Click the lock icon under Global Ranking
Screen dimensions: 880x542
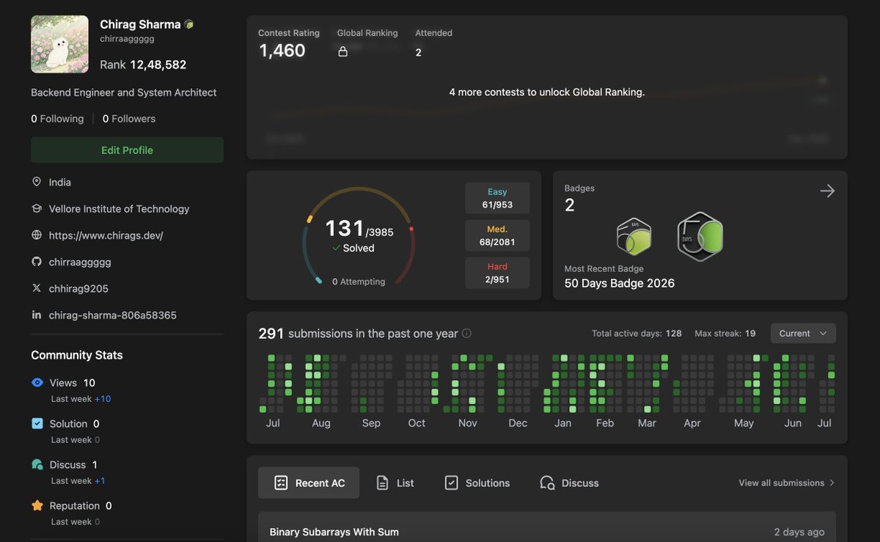[342, 52]
